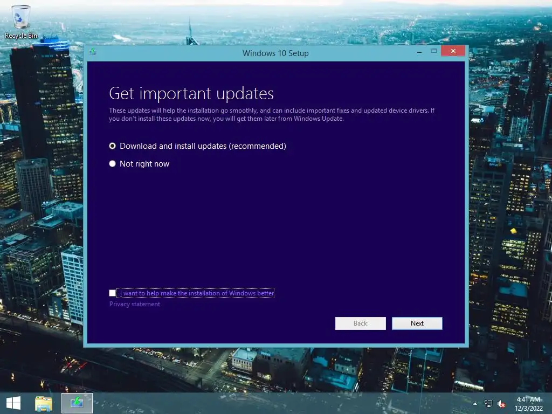Select the Windows 10 Setup taskbar icon
Image resolution: width=552 pixels, height=414 pixels.
click(77, 403)
